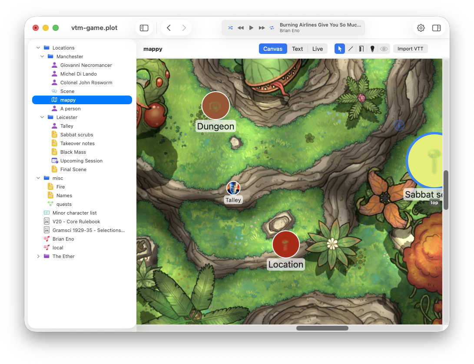Image resolution: width=474 pixels, height=364 pixels.
Task: Click the misc folder icon
Action: click(x=46, y=178)
